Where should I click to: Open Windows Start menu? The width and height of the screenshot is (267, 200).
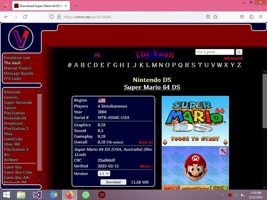pos(7,195)
